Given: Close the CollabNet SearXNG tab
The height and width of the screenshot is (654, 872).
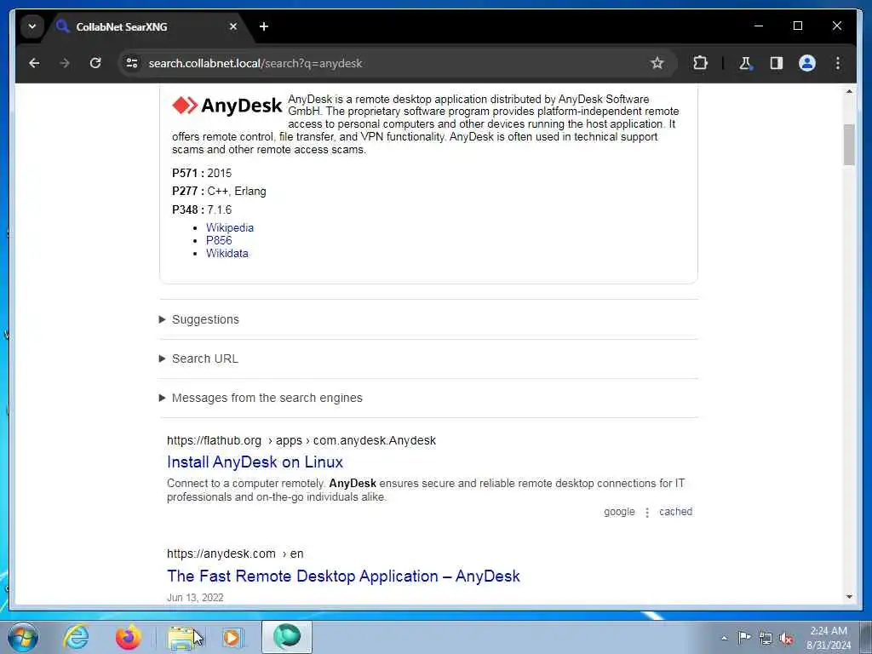Looking at the screenshot, I should point(233,26).
